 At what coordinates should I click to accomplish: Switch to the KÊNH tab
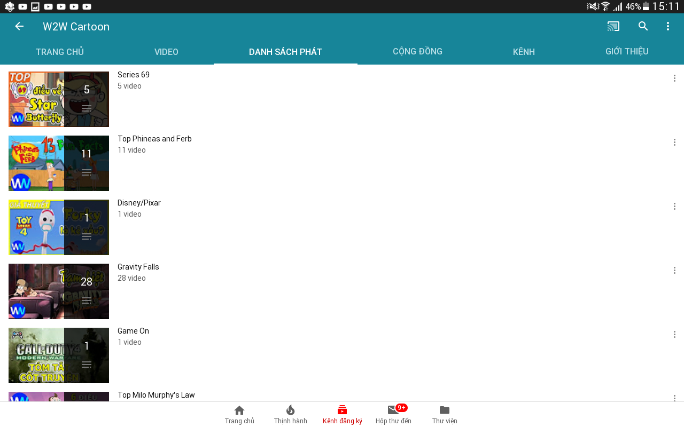click(524, 52)
